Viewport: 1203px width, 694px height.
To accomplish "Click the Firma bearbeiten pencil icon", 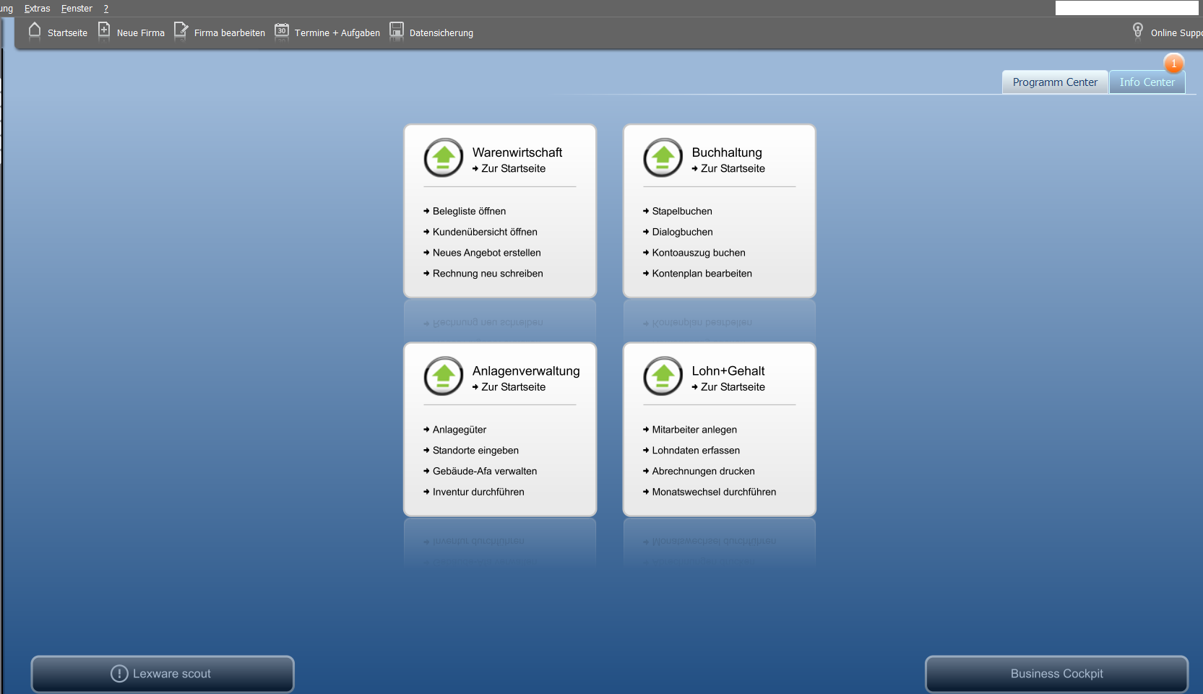I will click(x=181, y=30).
